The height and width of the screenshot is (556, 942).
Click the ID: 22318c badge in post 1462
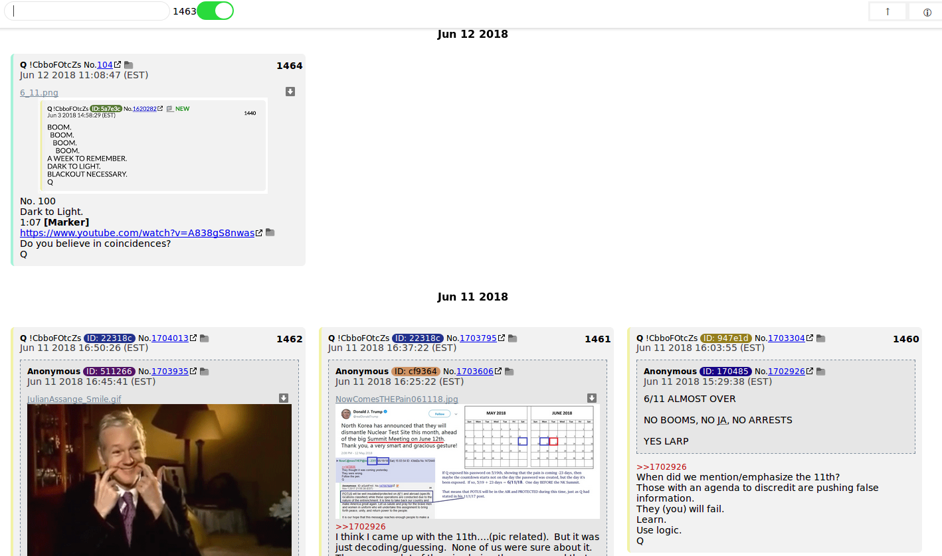point(110,338)
